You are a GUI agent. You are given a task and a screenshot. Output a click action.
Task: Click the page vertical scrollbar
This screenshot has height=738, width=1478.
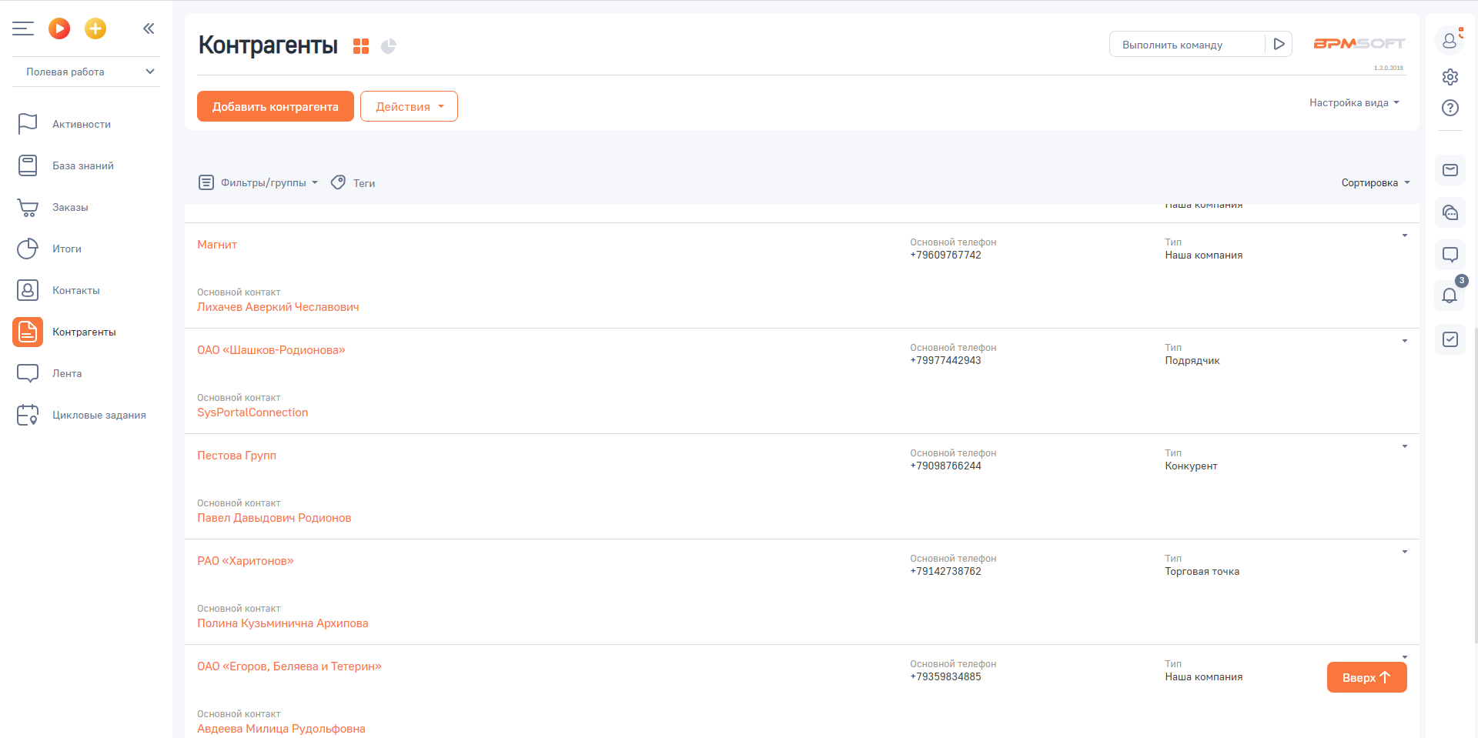click(1475, 485)
